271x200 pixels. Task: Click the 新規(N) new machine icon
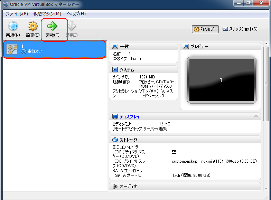click(x=13, y=26)
